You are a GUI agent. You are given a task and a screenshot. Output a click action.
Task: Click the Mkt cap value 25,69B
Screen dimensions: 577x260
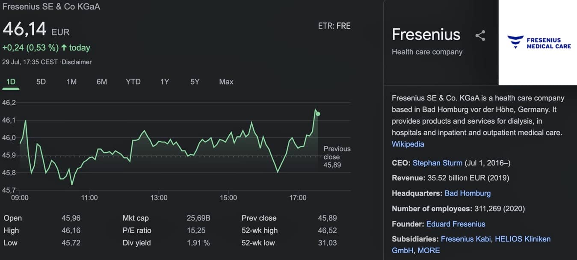click(198, 218)
